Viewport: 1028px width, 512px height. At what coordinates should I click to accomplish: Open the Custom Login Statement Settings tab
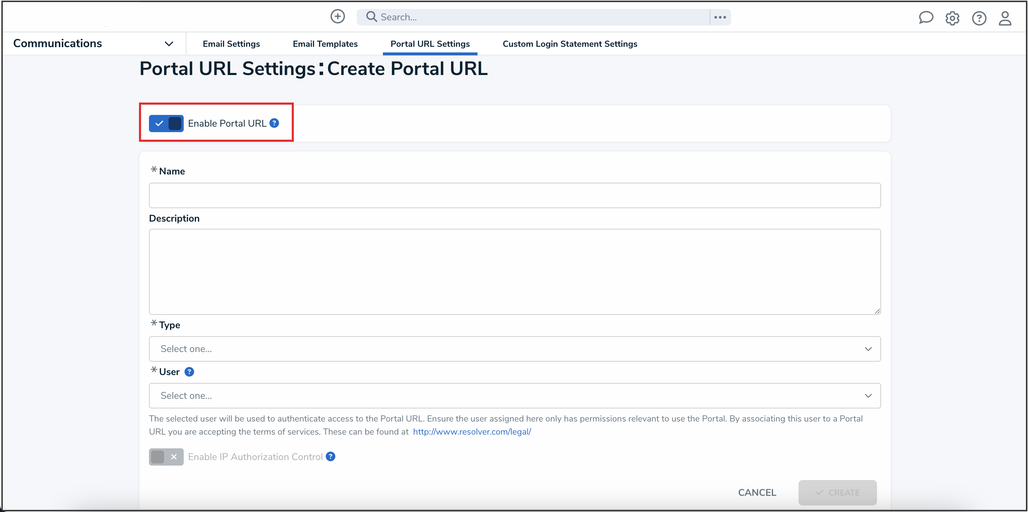click(570, 44)
